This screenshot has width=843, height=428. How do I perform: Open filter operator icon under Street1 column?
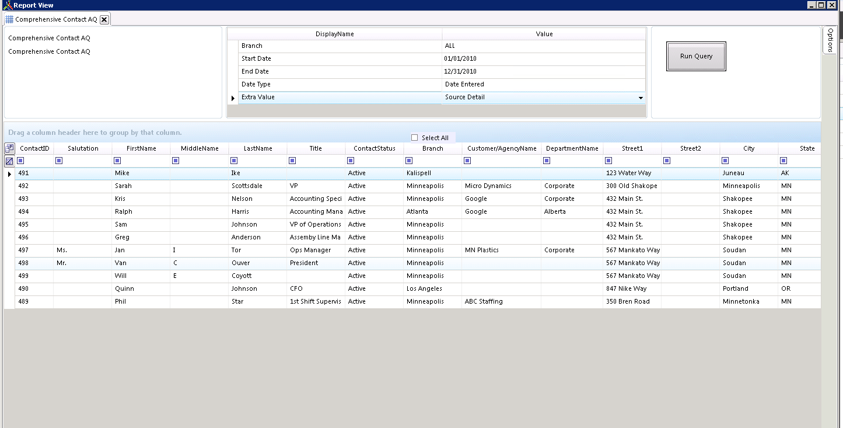pyautogui.click(x=608, y=161)
